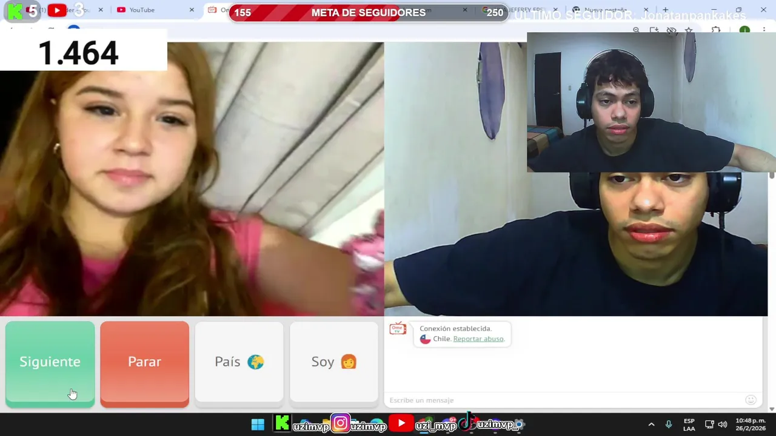Screen dimensions: 776x436
Task: Click the Reportar abuso link
Action: [478, 339]
